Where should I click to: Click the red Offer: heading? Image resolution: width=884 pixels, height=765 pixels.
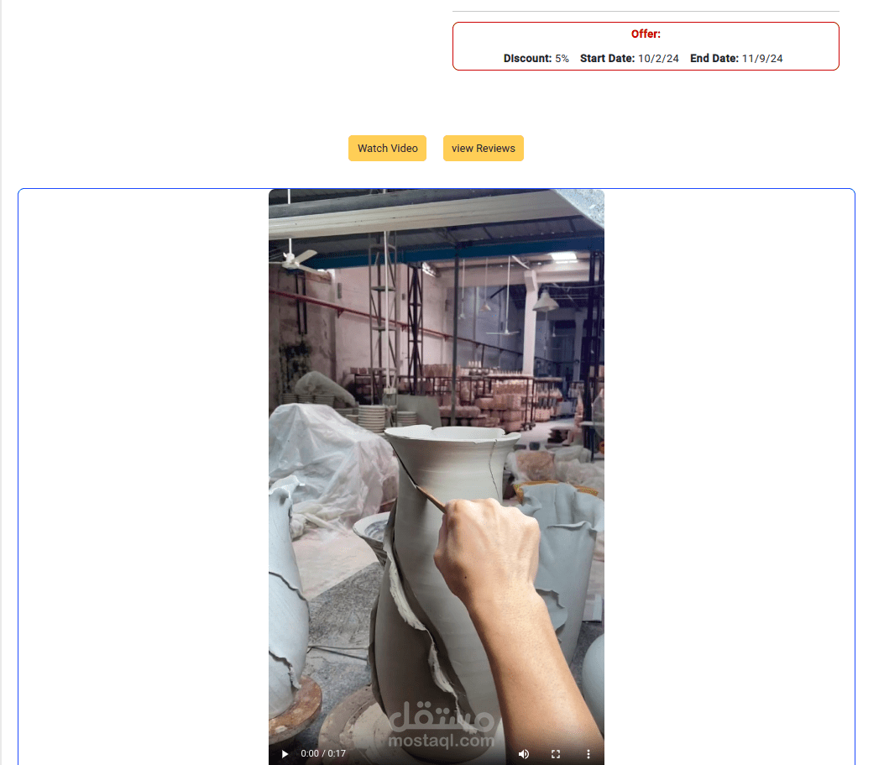pyautogui.click(x=646, y=34)
